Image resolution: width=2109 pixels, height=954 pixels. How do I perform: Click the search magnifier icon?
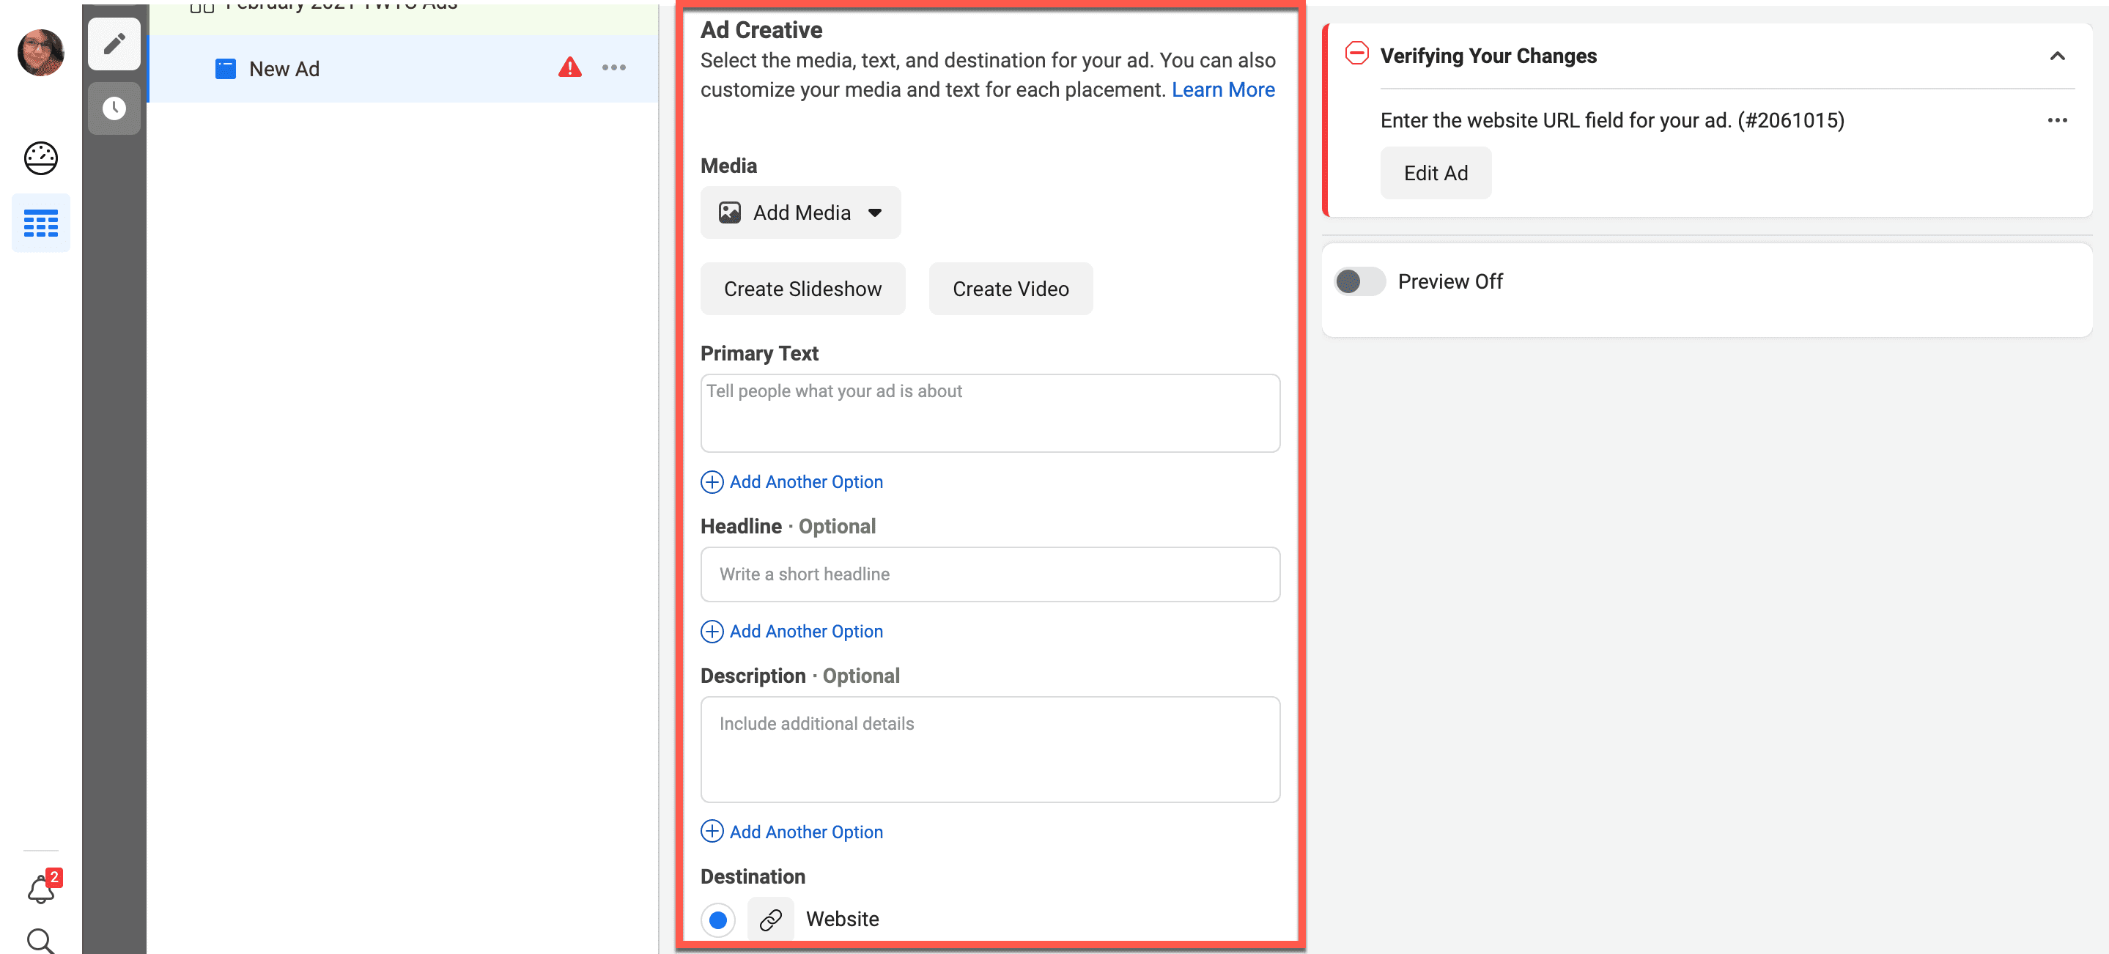pos(40,940)
